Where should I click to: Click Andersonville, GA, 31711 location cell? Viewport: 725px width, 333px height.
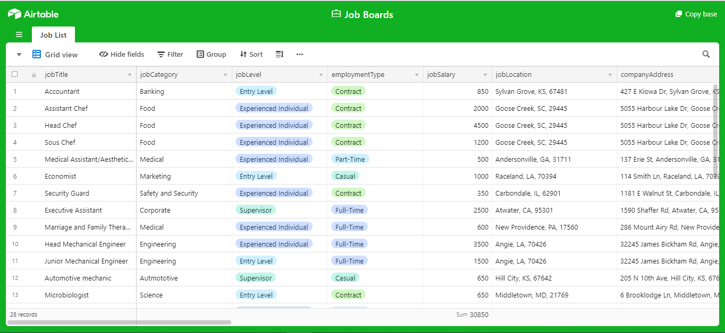tap(554, 159)
